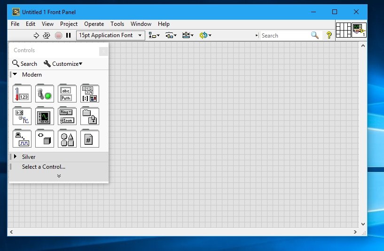Collapse the Modern palette category
Screen dimensions: 384x251
click(x=15, y=74)
